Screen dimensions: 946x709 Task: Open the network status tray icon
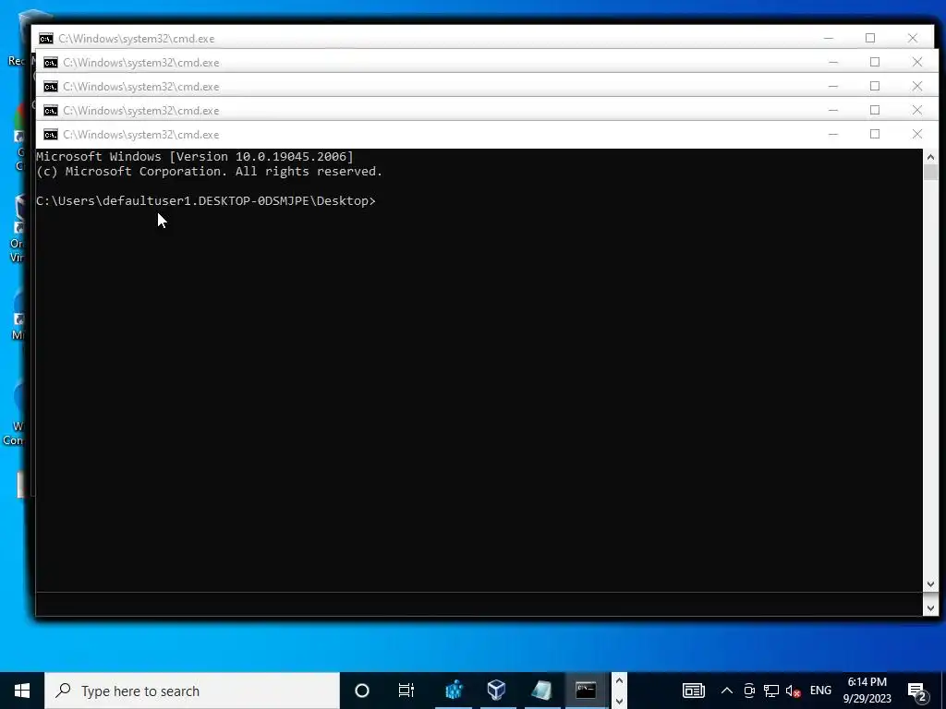[771, 691]
